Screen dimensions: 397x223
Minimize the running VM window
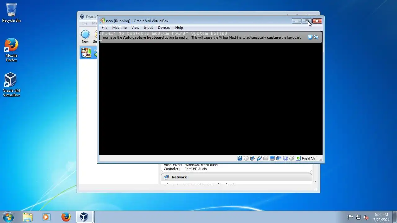(x=297, y=21)
